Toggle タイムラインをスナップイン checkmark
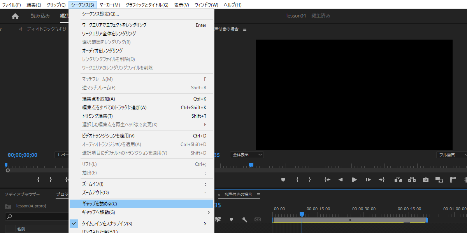Viewport: 467px width, 233px height. coord(74,224)
